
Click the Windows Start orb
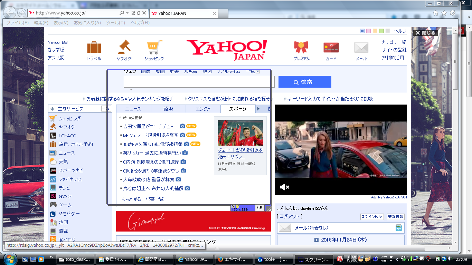(10, 259)
